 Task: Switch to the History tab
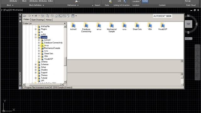[x=49, y=20]
